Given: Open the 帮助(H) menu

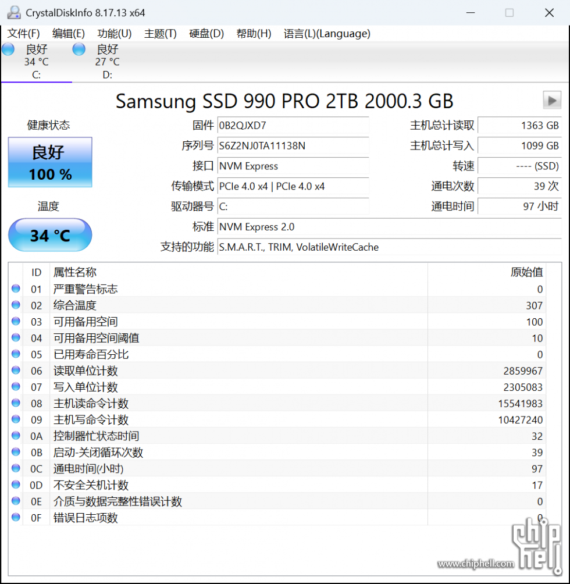Looking at the screenshot, I should click(x=254, y=34).
